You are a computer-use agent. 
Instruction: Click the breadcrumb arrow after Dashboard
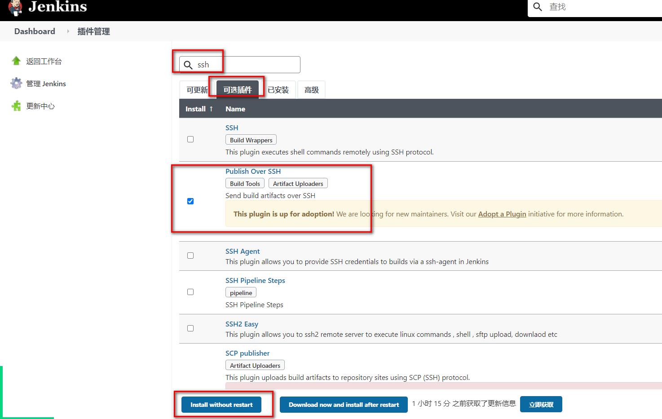point(68,31)
